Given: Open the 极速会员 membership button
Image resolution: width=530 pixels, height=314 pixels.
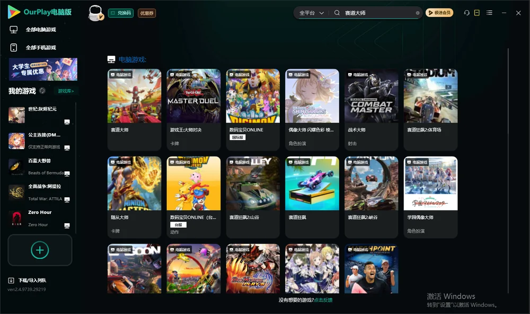Looking at the screenshot, I should [439, 13].
